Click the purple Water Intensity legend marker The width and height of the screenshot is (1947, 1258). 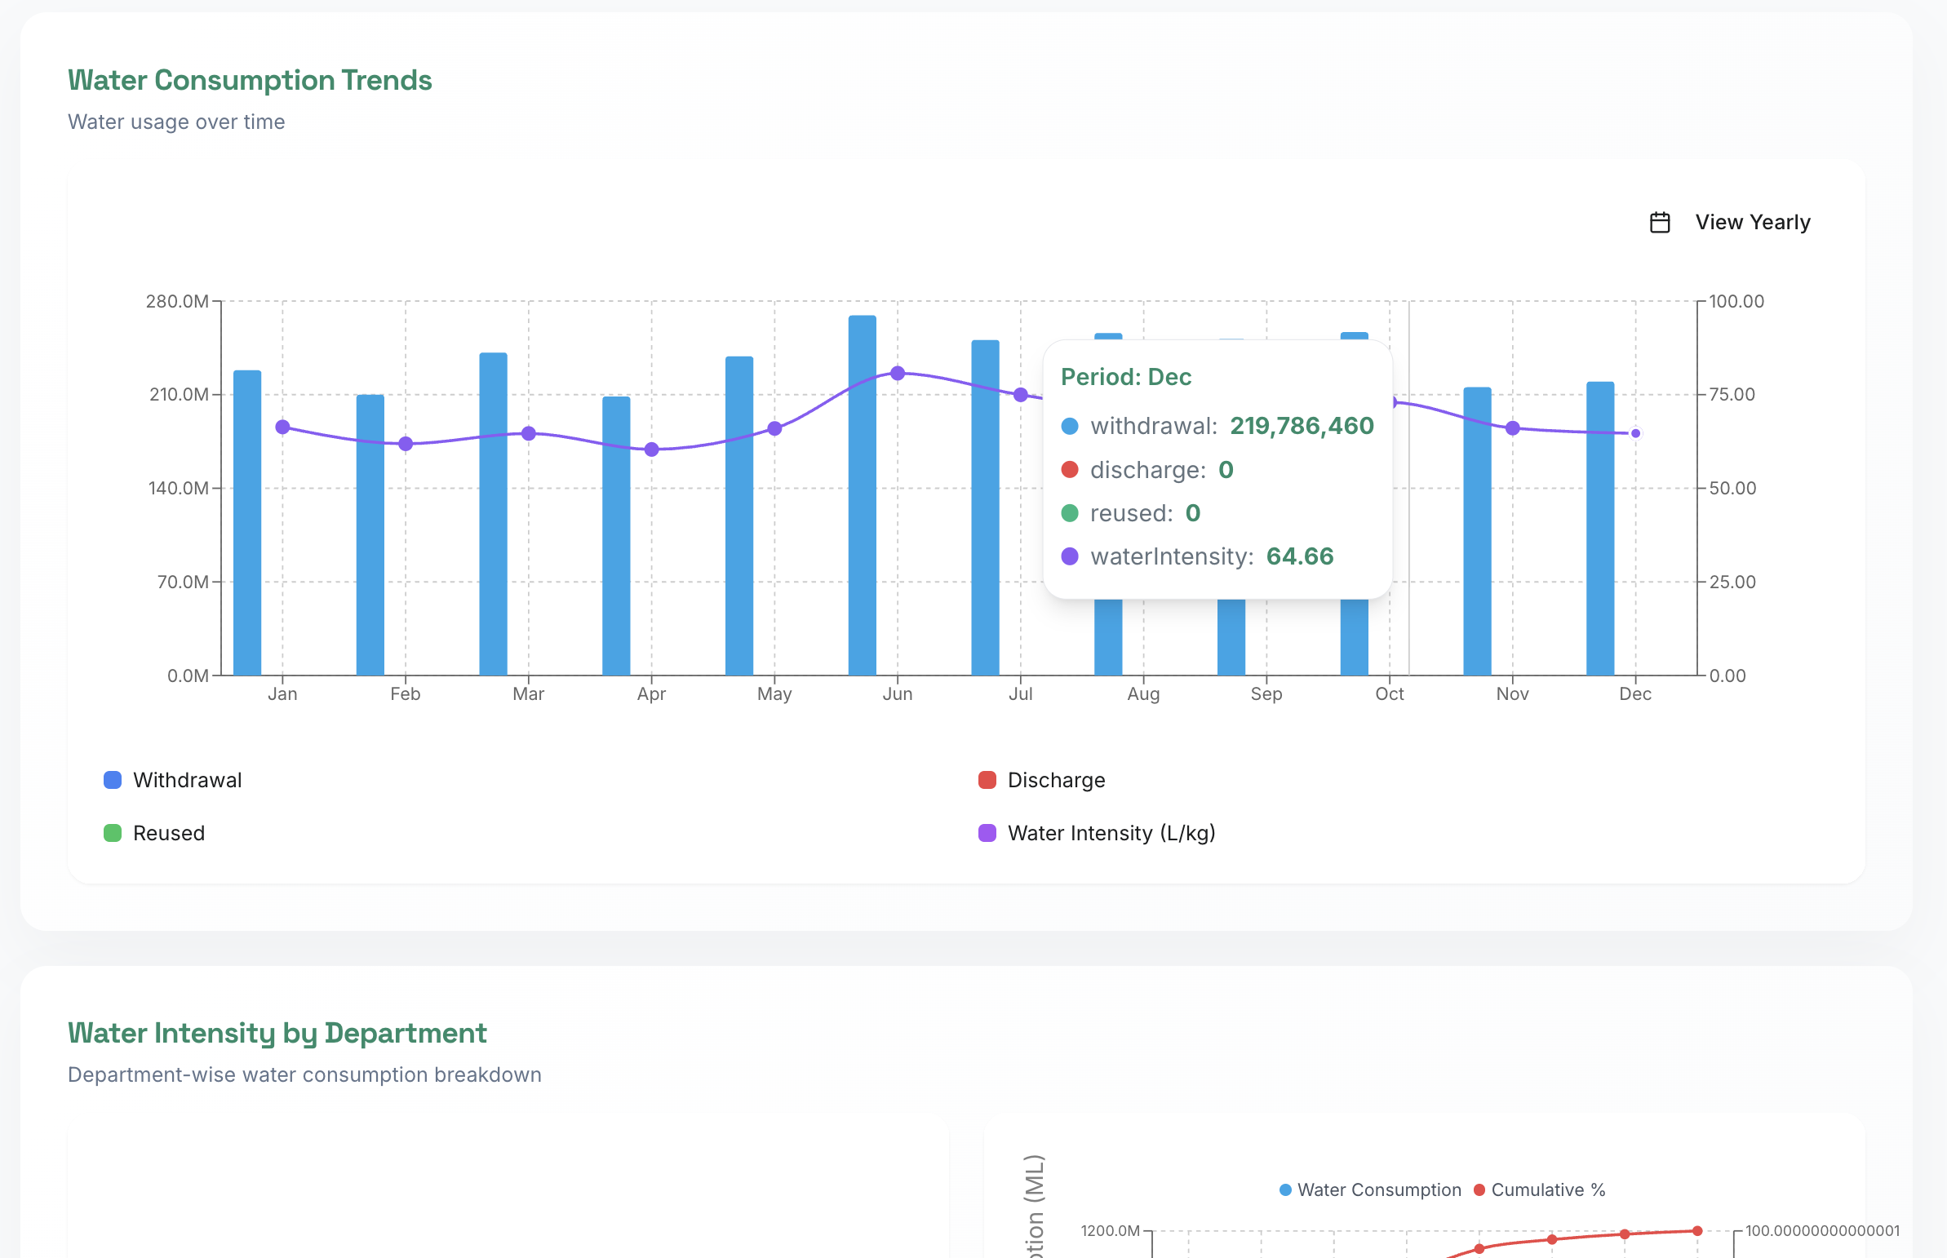pyautogui.click(x=987, y=833)
